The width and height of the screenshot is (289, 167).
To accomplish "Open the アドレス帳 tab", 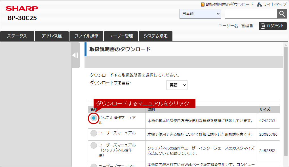I will (52, 36).
